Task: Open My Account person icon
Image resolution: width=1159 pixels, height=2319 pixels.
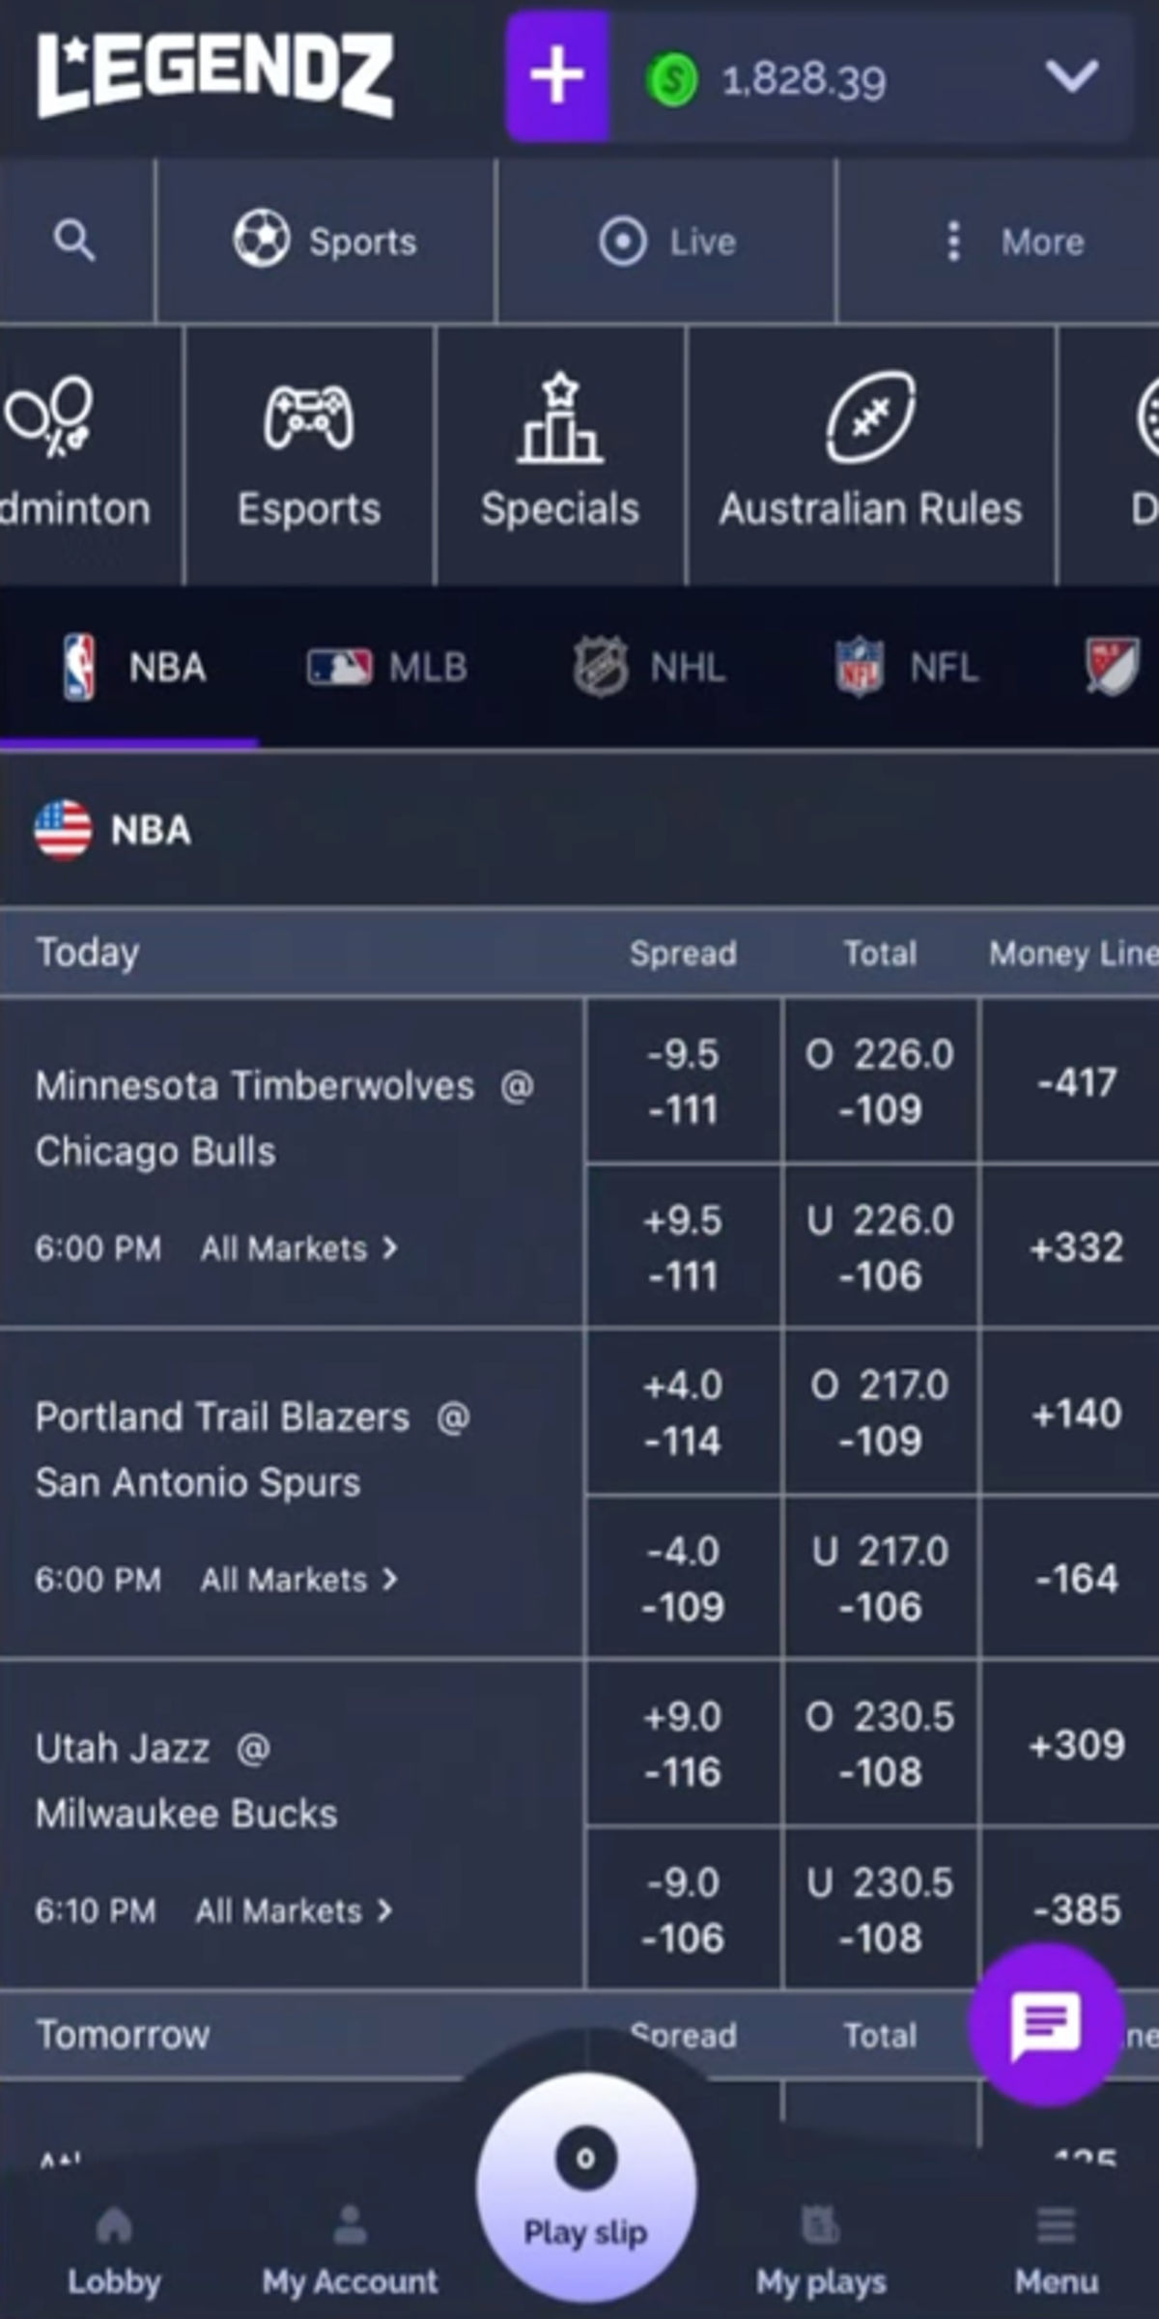Action: click(350, 2225)
